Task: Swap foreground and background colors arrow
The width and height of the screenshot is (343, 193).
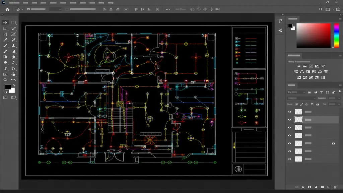Action: [14, 85]
